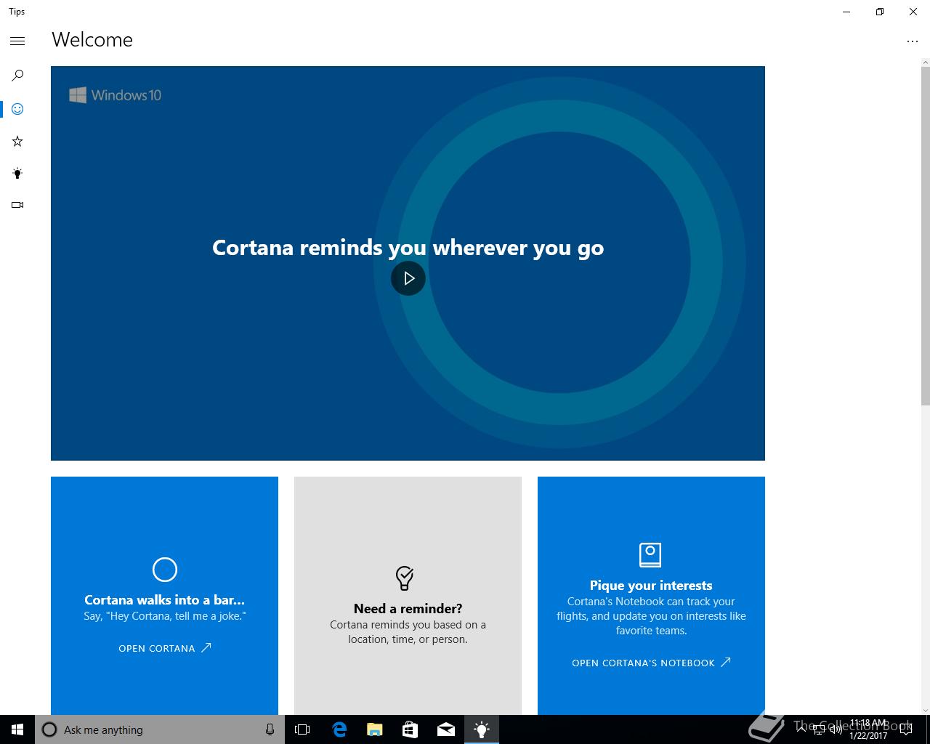Restore down the Tips window

click(x=880, y=12)
